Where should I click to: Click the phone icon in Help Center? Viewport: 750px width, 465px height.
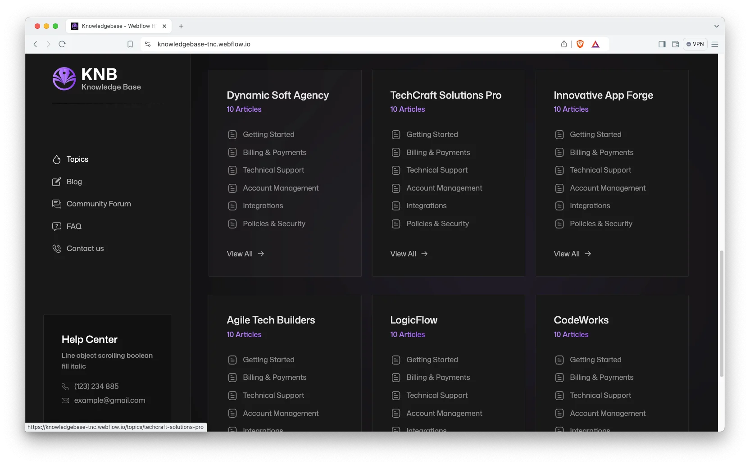(x=65, y=387)
